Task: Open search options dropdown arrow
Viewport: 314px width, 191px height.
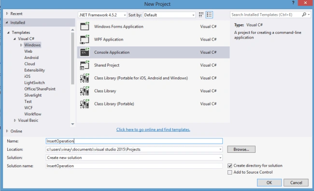Action: 309,15
